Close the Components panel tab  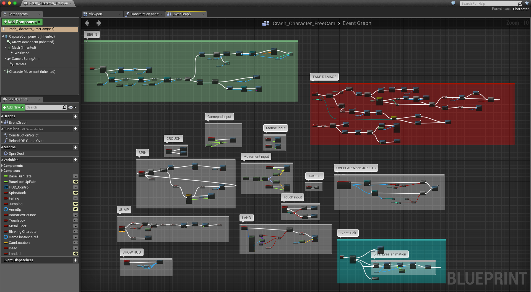tap(39, 14)
